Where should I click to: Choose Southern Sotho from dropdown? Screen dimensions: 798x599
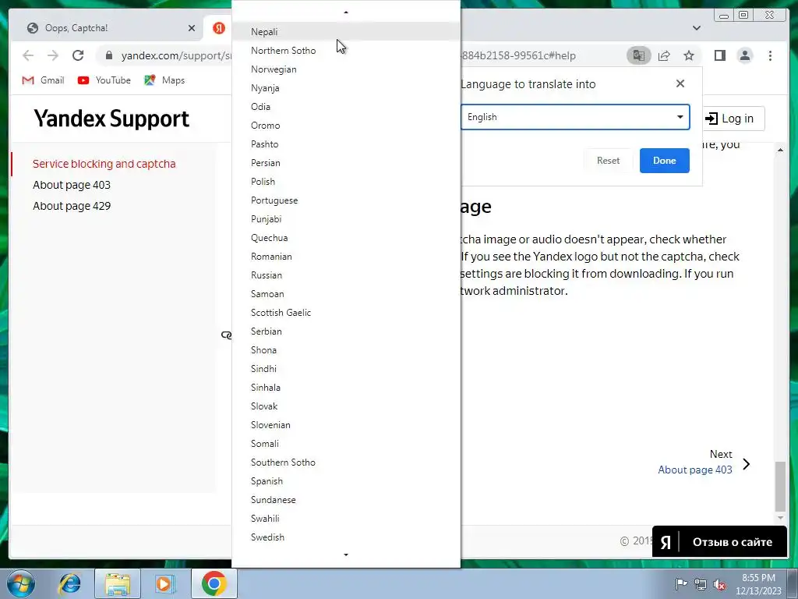[x=346, y=462]
